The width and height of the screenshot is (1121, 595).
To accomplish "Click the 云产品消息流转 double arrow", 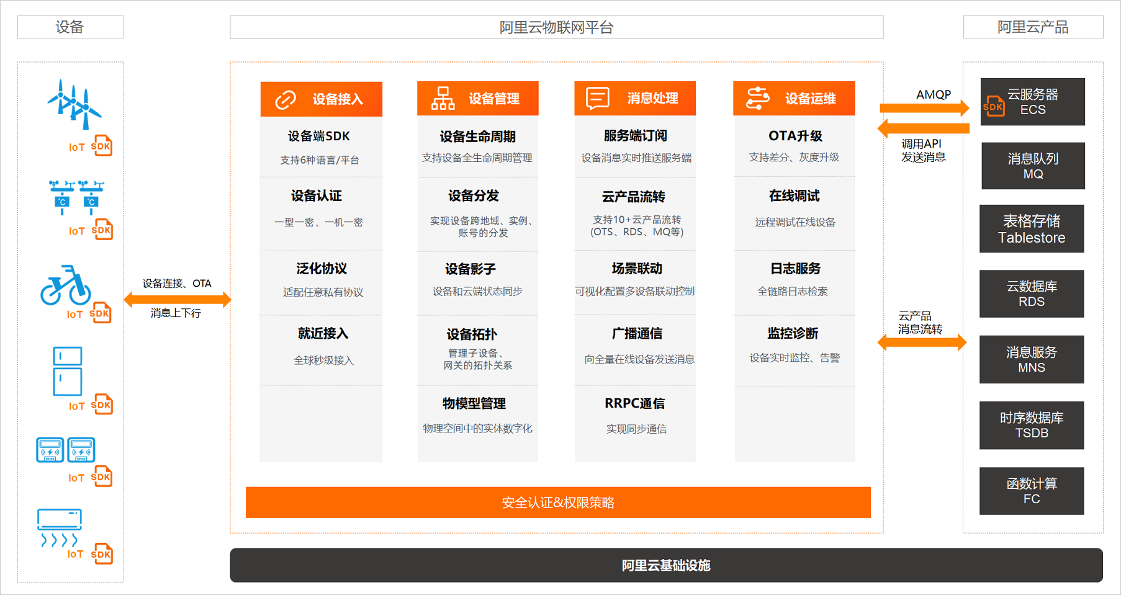I will click(x=922, y=342).
